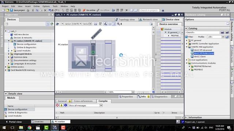Collapse the Details view section

[6, 94]
